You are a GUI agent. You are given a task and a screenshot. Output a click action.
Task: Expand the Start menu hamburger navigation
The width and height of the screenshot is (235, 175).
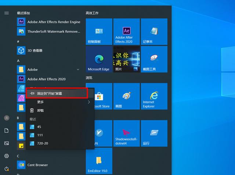(6, 13)
